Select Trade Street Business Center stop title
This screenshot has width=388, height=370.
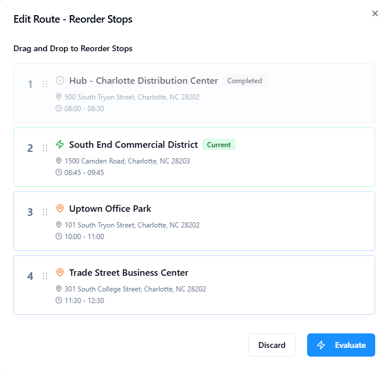coord(129,272)
